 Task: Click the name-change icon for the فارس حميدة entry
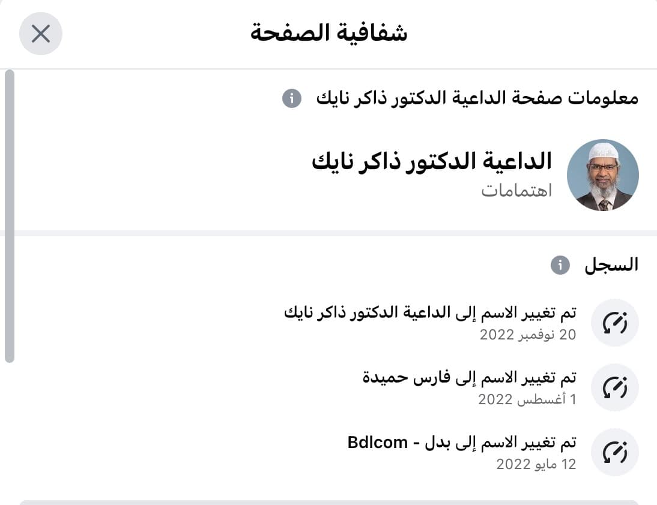point(614,387)
